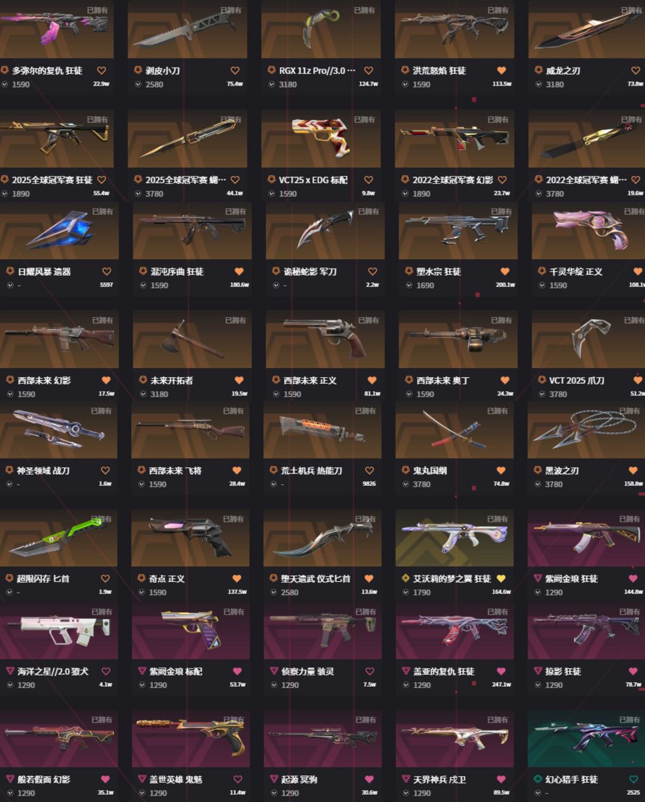Click the tier icon next to 鬼丸国纲

point(406,470)
